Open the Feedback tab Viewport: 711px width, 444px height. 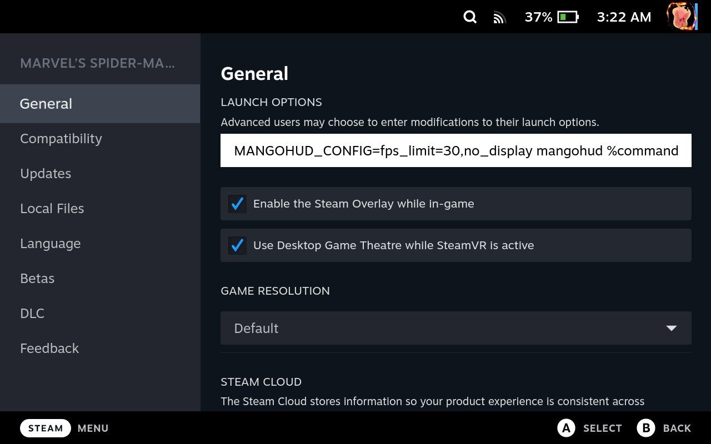49,349
